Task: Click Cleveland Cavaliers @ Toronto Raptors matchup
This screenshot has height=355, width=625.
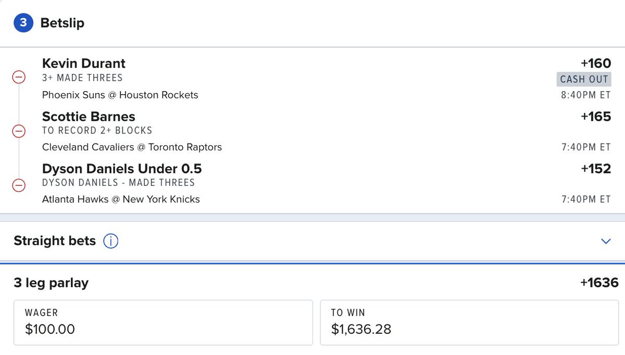Action: (x=132, y=147)
